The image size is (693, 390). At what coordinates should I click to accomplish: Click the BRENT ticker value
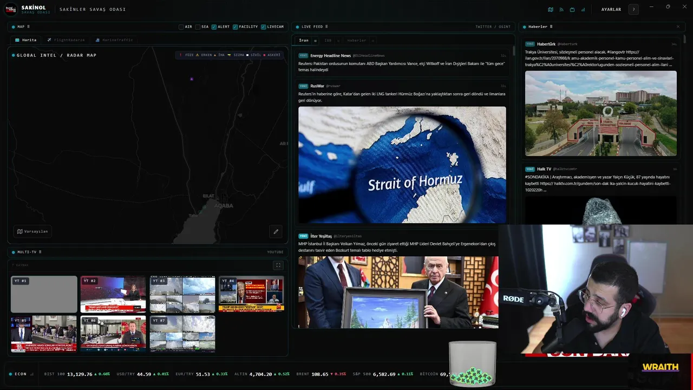tap(321, 374)
